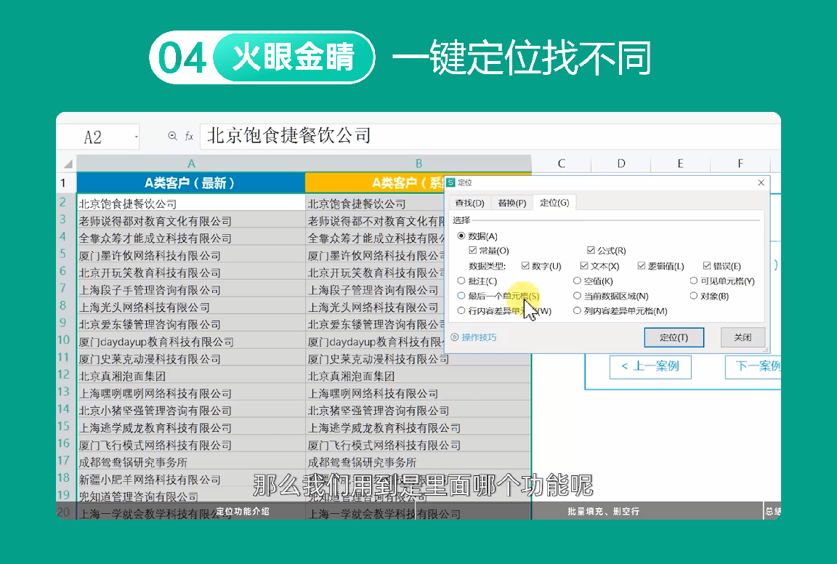The width and height of the screenshot is (837, 564).
Task: Click the zoom magnifier icon in formula bar
Action: pos(172,136)
